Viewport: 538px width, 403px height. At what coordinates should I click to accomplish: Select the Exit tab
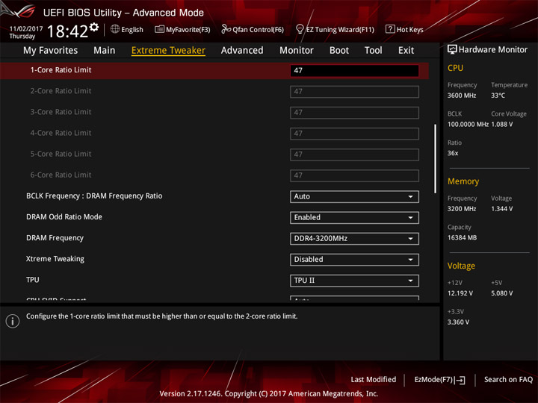pos(406,51)
